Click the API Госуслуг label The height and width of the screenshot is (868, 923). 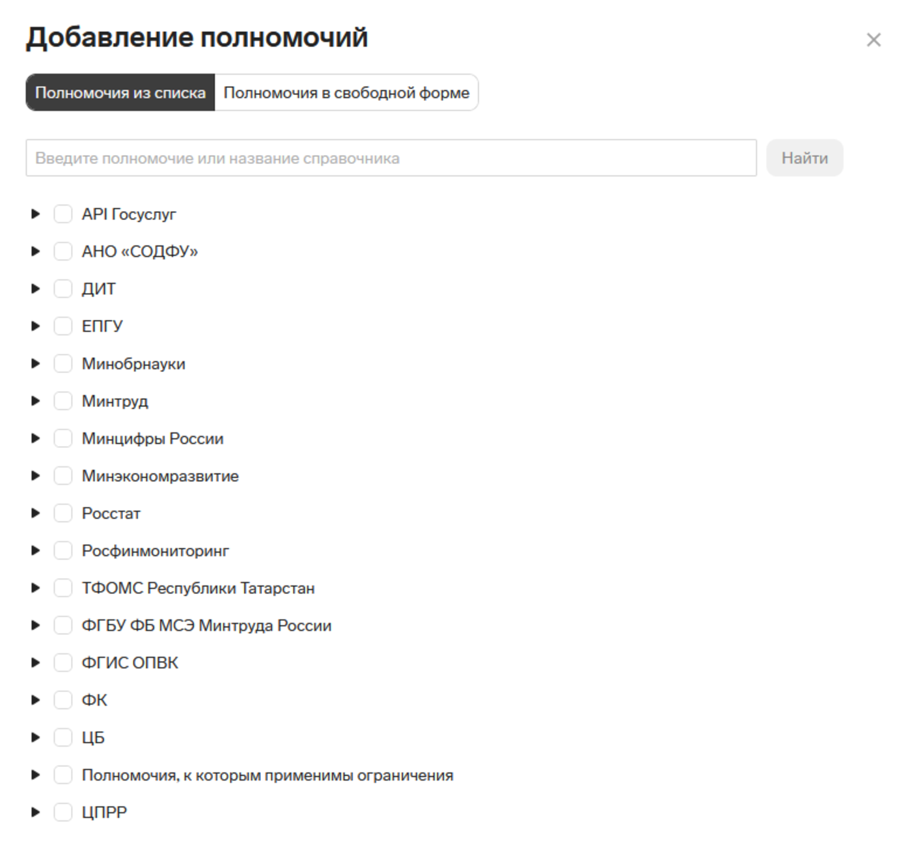click(x=129, y=214)
